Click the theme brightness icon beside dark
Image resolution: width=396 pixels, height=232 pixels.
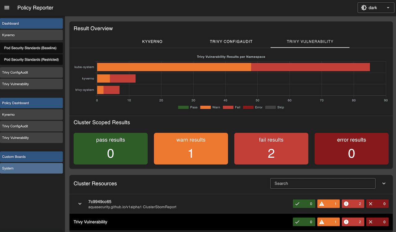tap(364, 8)
